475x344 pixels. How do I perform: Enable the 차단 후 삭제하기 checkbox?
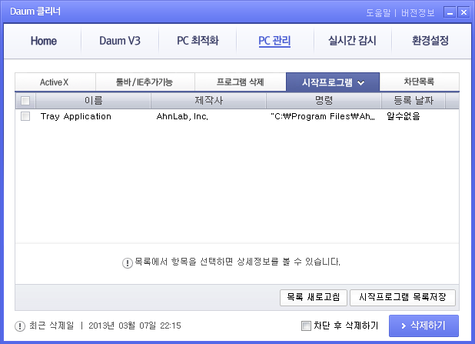click(306, 326)
